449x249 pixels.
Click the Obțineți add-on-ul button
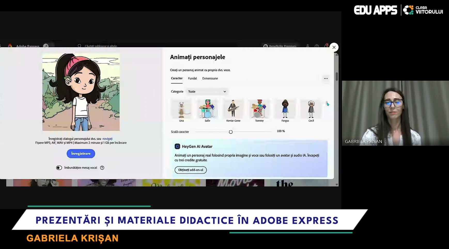pos(191,170)
